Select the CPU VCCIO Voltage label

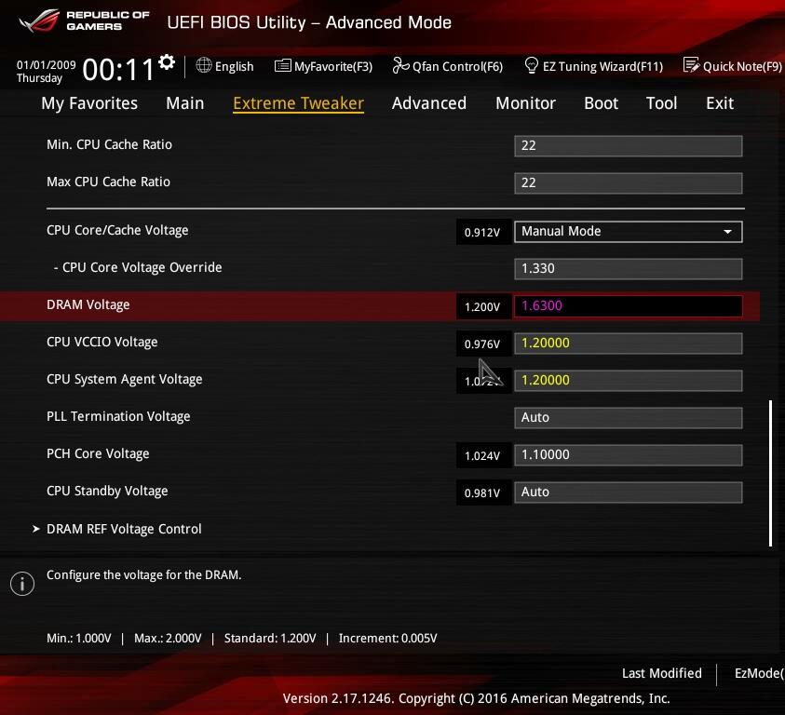102,342
